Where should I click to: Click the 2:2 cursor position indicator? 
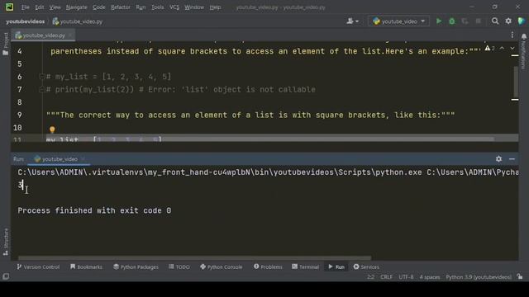(x=370, y=277)
